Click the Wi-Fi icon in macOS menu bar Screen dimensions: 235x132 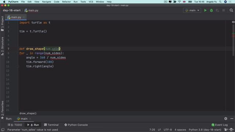pyautogui.click(x=180, y=1)
